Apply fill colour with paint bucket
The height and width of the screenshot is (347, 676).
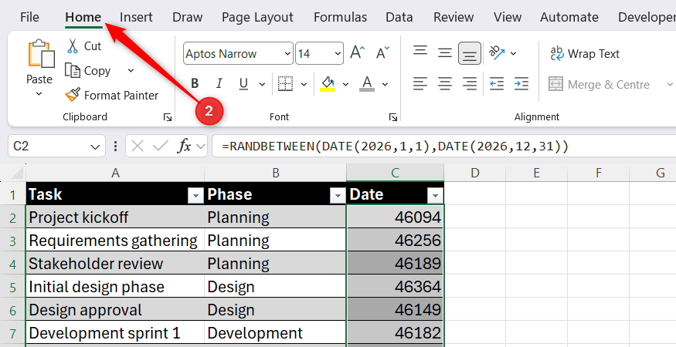(328, 83)
